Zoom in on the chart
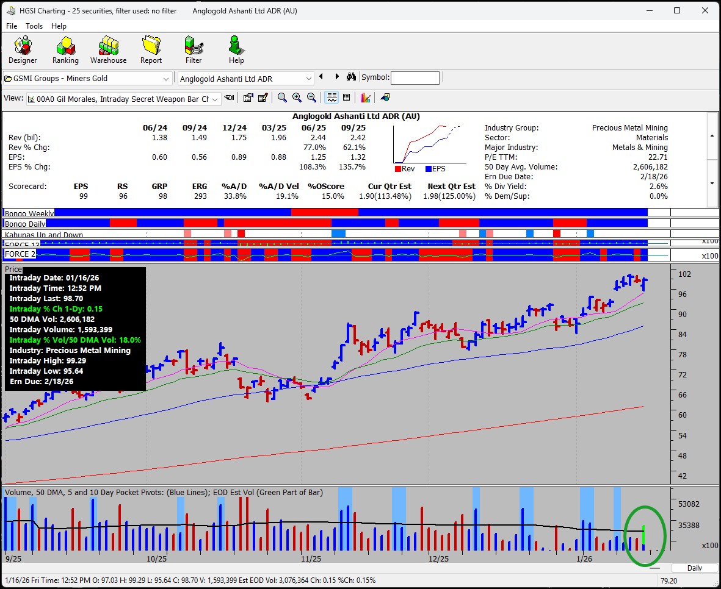The height and width of the screenshot is (589, 721). coord(297,98)
